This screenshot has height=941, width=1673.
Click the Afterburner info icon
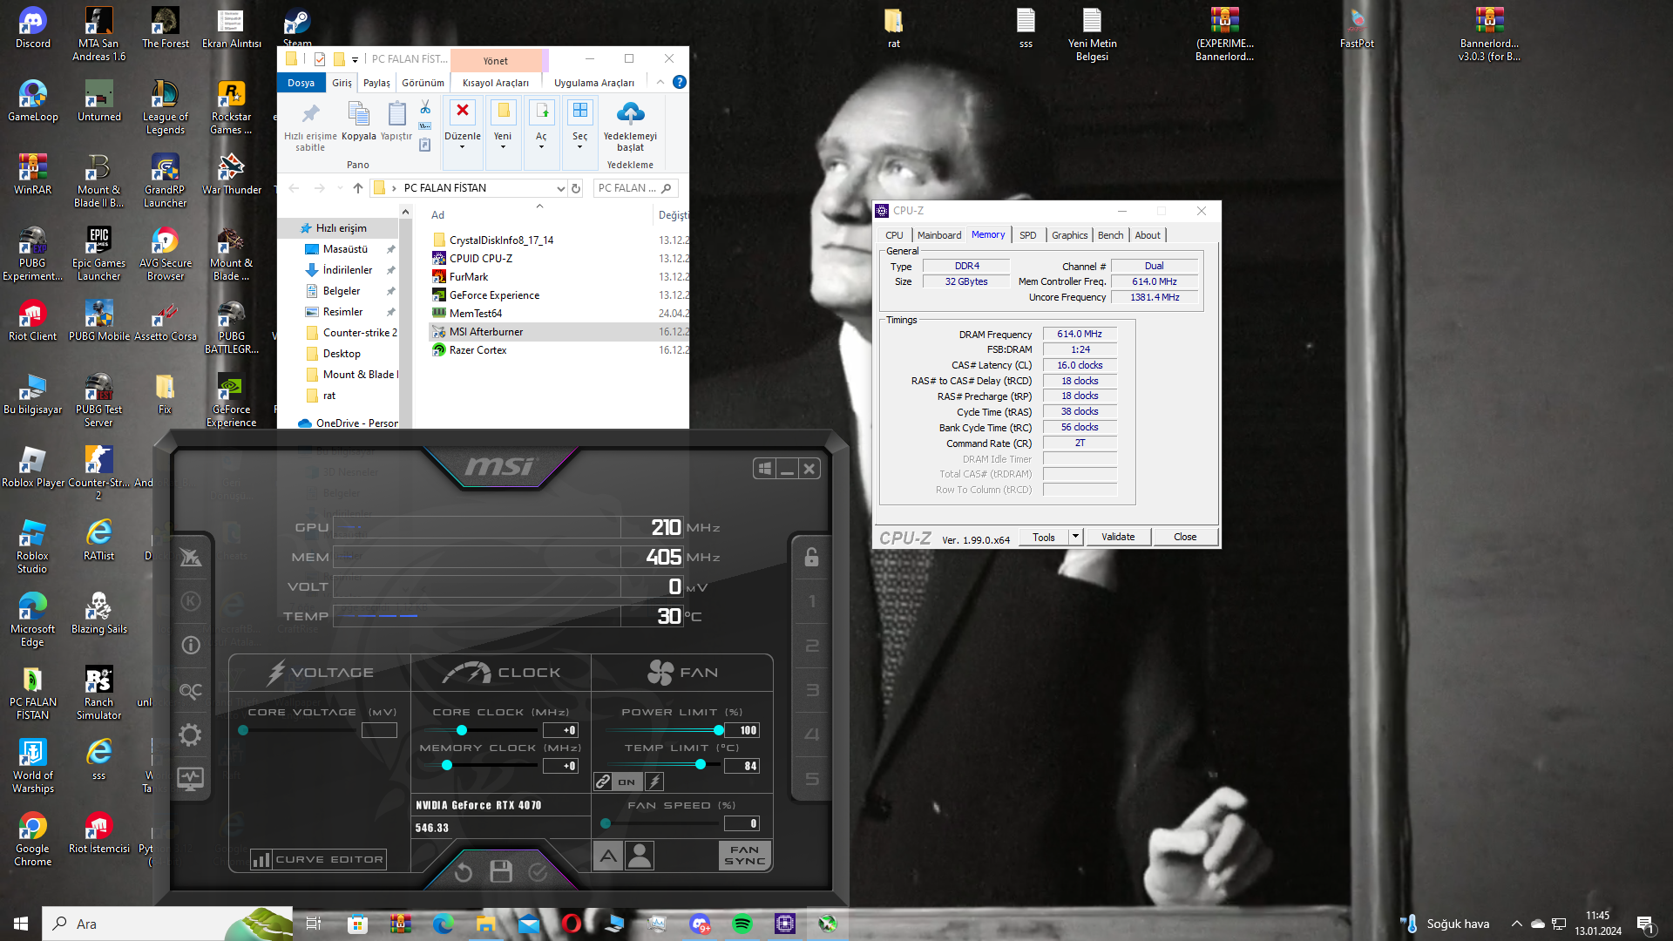190,646
